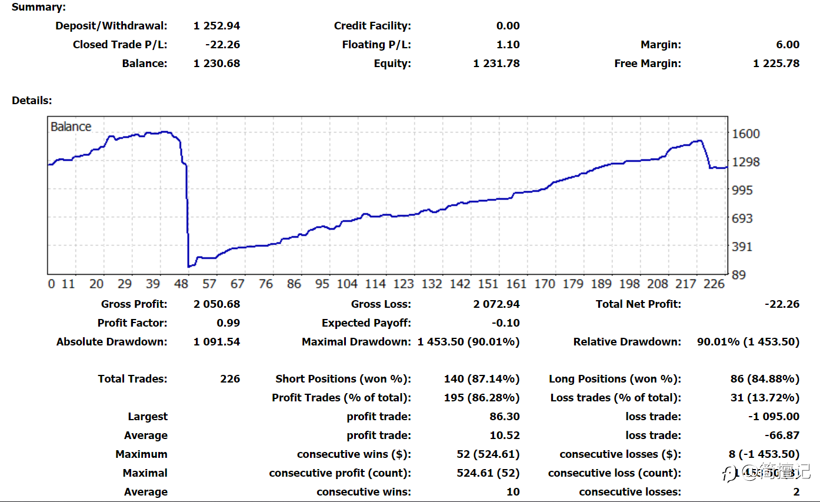Select consecutive profit value 524.61 (52)
820x502 pixels.
point(488,473)
